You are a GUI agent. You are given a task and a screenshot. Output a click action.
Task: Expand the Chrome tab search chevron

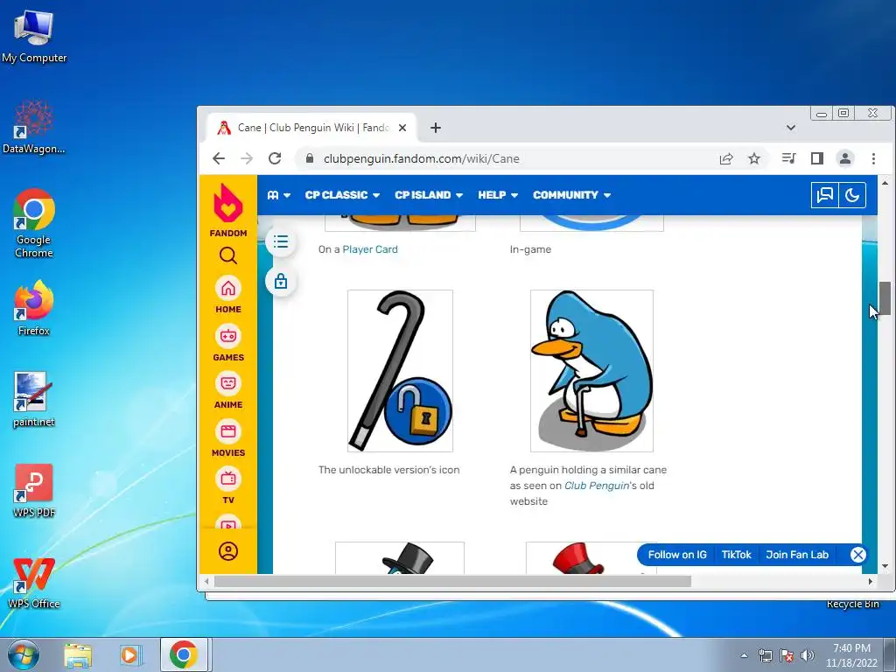tap(791, 128)
